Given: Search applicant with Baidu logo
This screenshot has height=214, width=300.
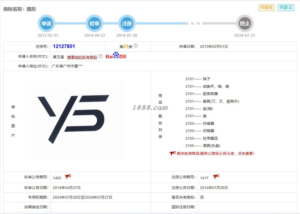Looking at the screenshot, I should [116, 55].
